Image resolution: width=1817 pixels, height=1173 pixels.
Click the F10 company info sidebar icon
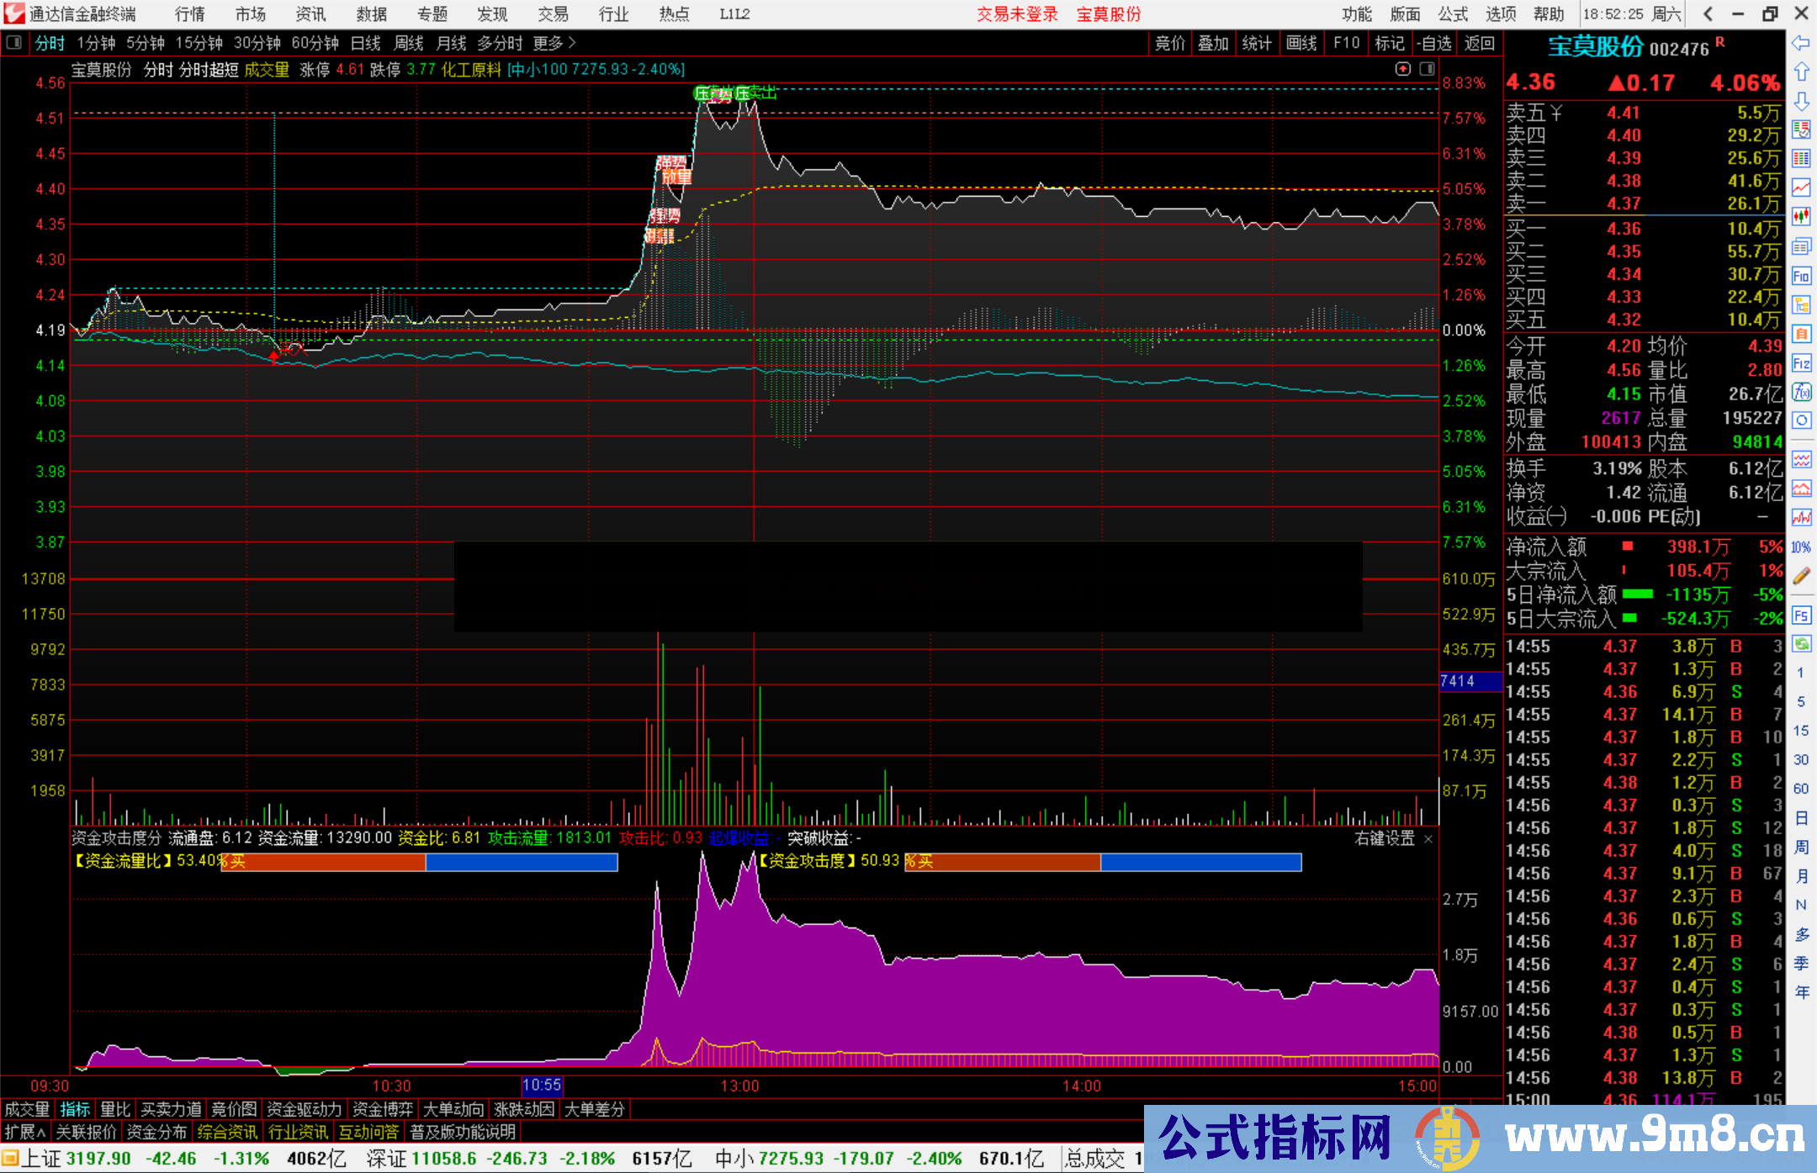(x=1801, y=276)
